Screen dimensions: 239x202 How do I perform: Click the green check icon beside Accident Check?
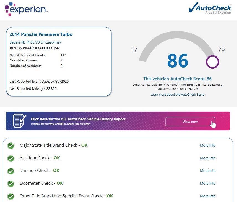(x=11, y=158)
